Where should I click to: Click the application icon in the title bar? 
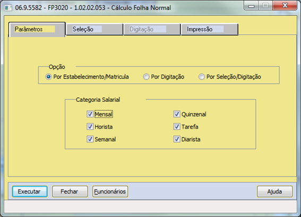coord(8,8)
